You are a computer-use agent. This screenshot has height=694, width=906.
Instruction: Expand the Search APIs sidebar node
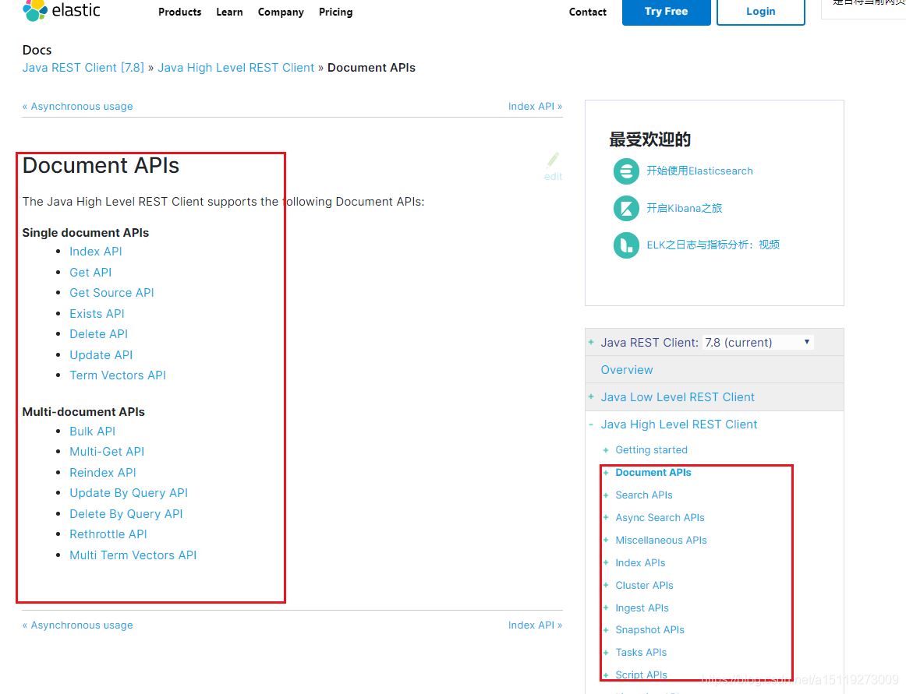(x=606, y=495)
